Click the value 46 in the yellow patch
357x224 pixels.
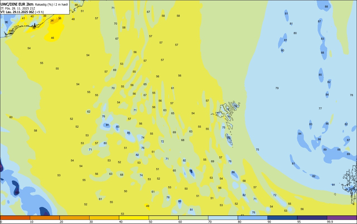pyautogui.click(x=52, y=38)
